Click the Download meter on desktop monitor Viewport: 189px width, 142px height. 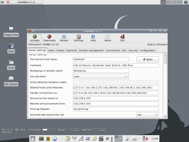[x=99, y=130]
